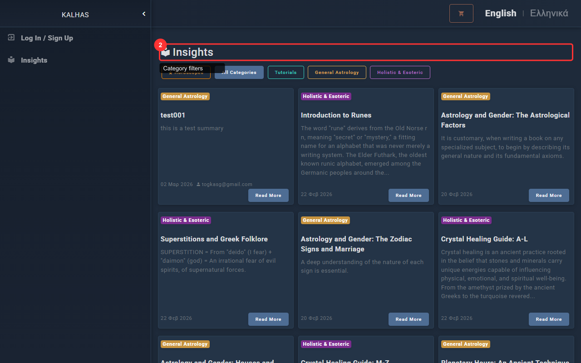Open the test001 article title
Screen dimensions: 581x363
coord(173,115)
